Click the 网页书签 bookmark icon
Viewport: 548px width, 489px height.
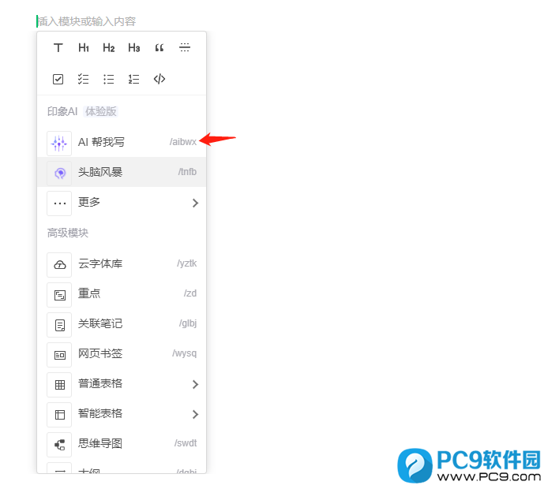tap(59, 355)
